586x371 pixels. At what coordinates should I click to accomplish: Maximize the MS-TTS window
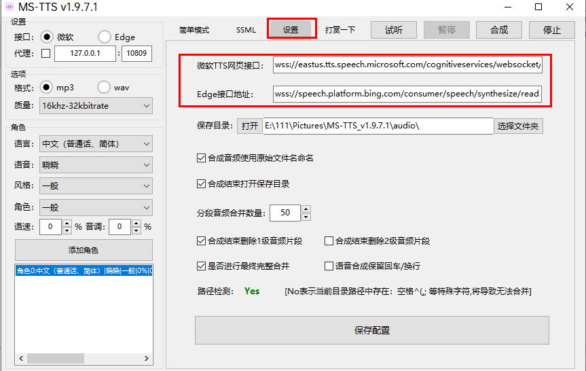pos(538,7)
